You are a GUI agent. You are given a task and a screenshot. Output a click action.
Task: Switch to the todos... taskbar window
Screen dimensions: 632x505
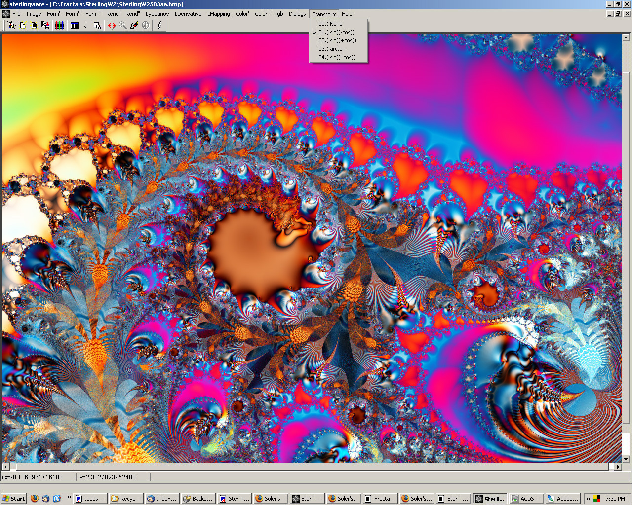point(90,499)
